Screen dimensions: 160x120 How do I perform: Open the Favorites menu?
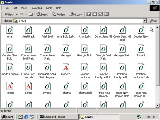pos(36,8)
